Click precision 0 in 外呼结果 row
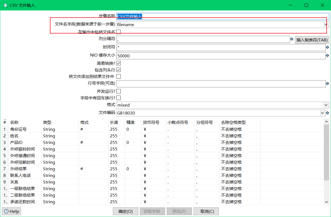The image size is (331, 217). click(133, 169)
